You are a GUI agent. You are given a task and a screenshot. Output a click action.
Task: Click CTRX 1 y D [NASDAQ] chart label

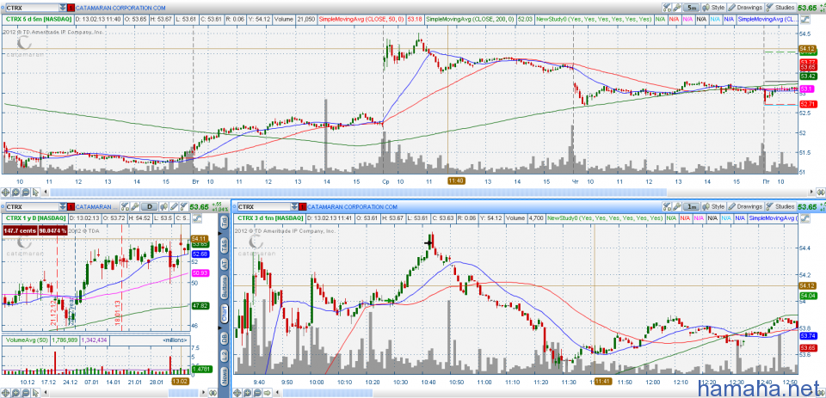tap(36, 218)
